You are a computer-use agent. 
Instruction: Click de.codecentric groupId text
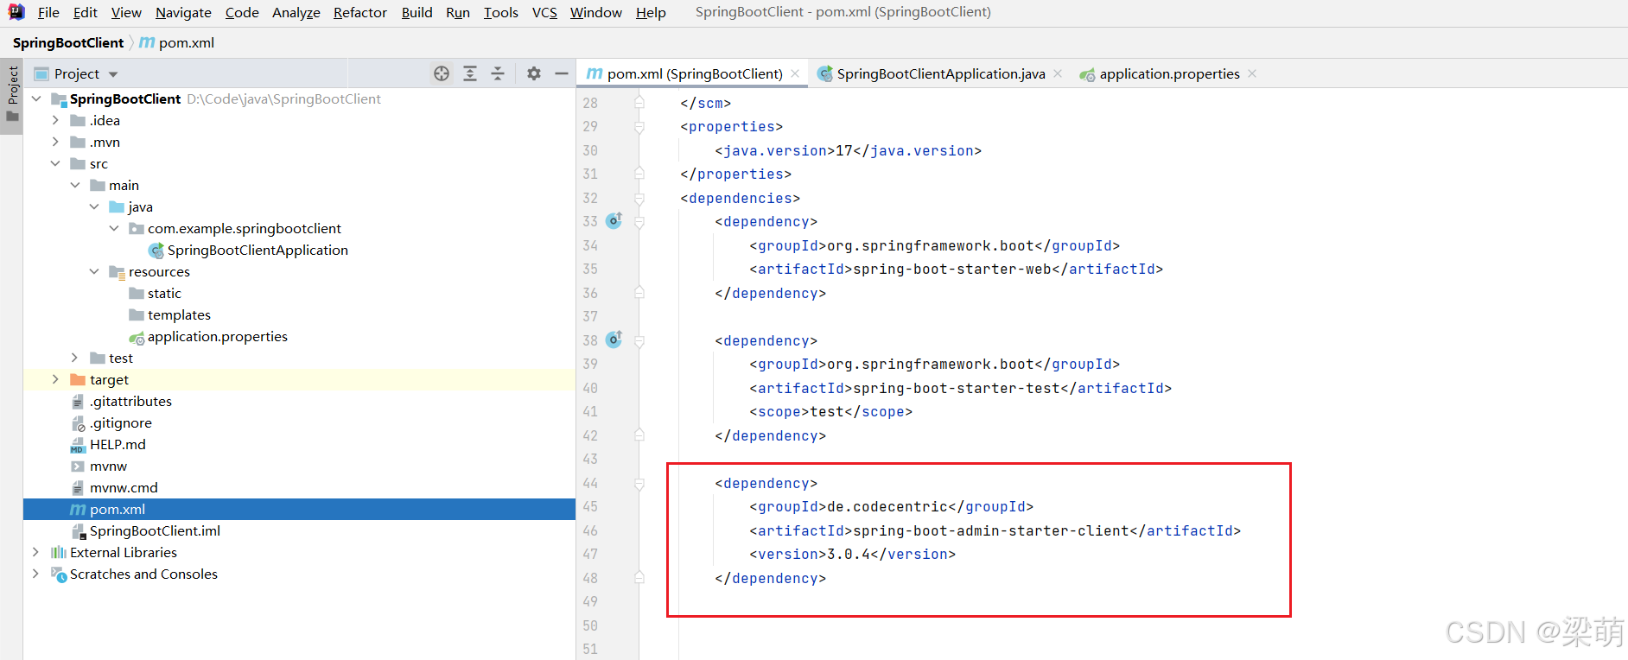[887, 506]
